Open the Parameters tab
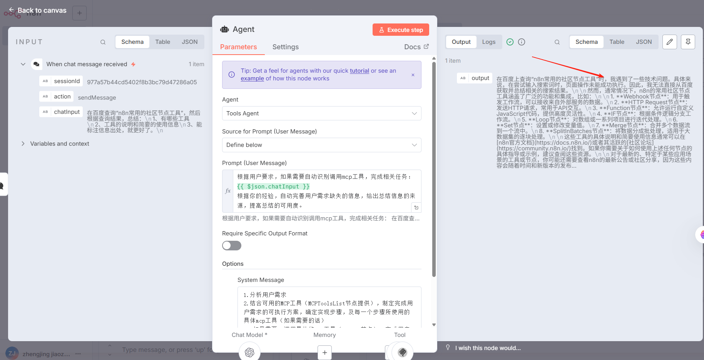The height and width of the screenshot is (360, 704). click(238, 47)
